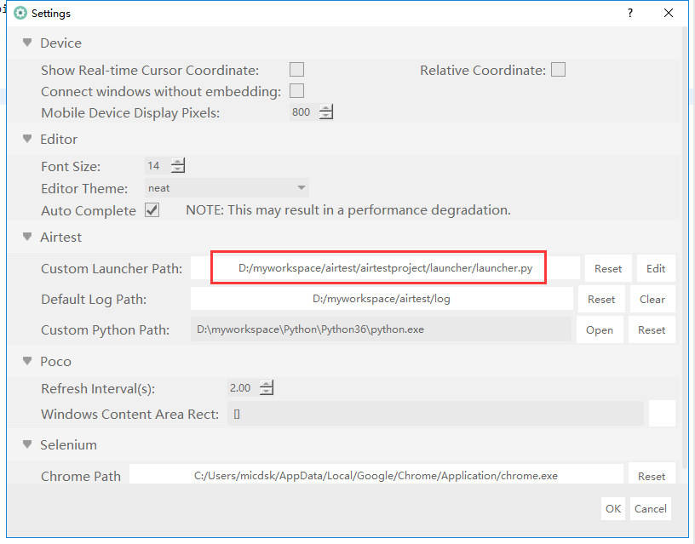
Task: Click the Chrome Path field
Action: pyautogui.click(x=376, y=475)
